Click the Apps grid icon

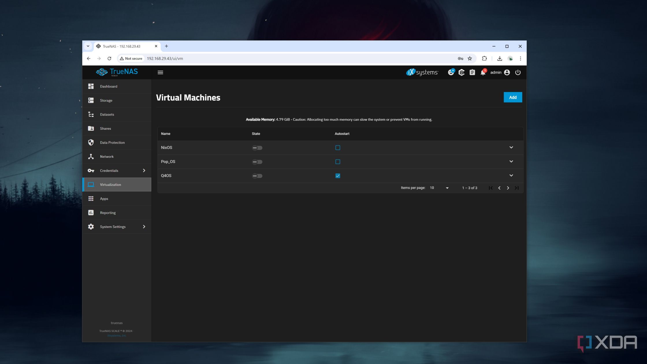91,198
